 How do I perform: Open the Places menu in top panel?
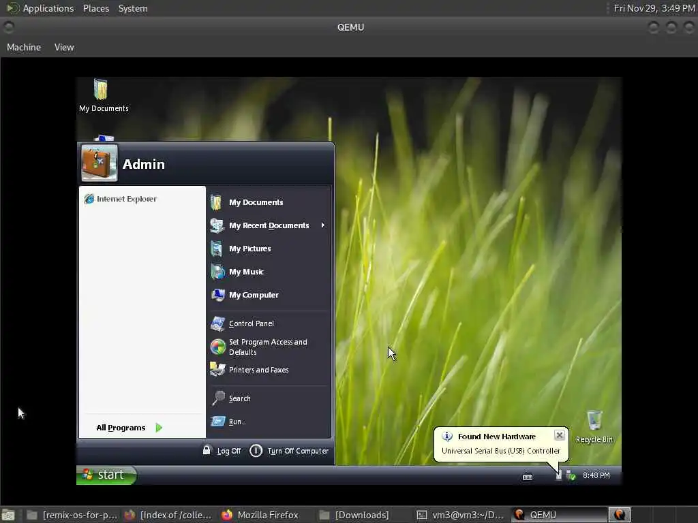tap(96, 8)
